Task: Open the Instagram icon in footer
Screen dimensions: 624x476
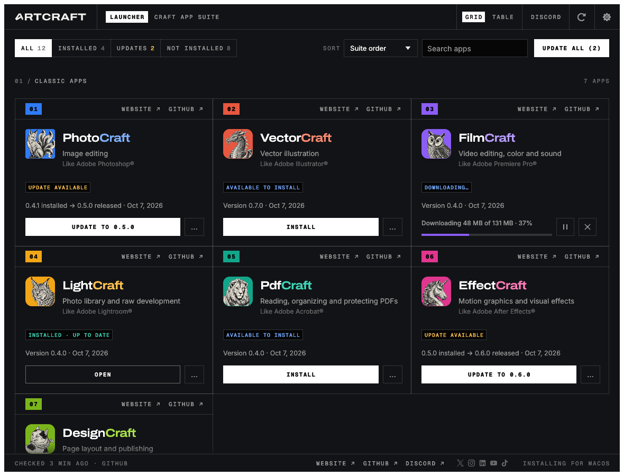Action: pos(471,463)
